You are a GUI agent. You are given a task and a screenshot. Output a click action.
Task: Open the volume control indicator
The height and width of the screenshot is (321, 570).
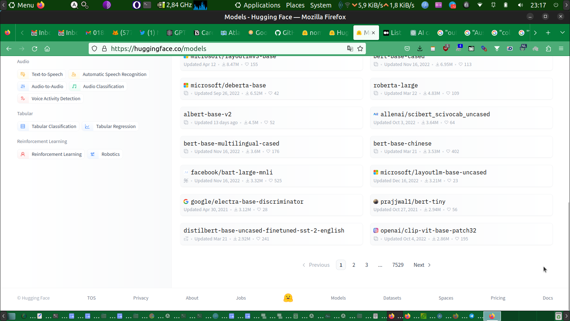[520, 5]
